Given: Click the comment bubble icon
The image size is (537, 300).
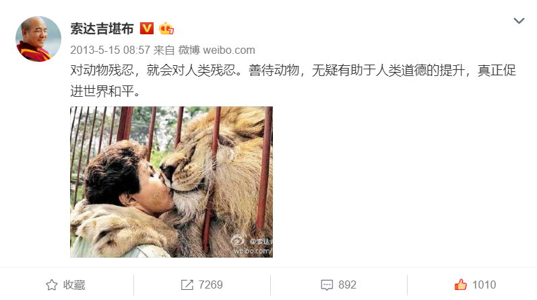Looking at the screenshot, I should tap(327, 285).
